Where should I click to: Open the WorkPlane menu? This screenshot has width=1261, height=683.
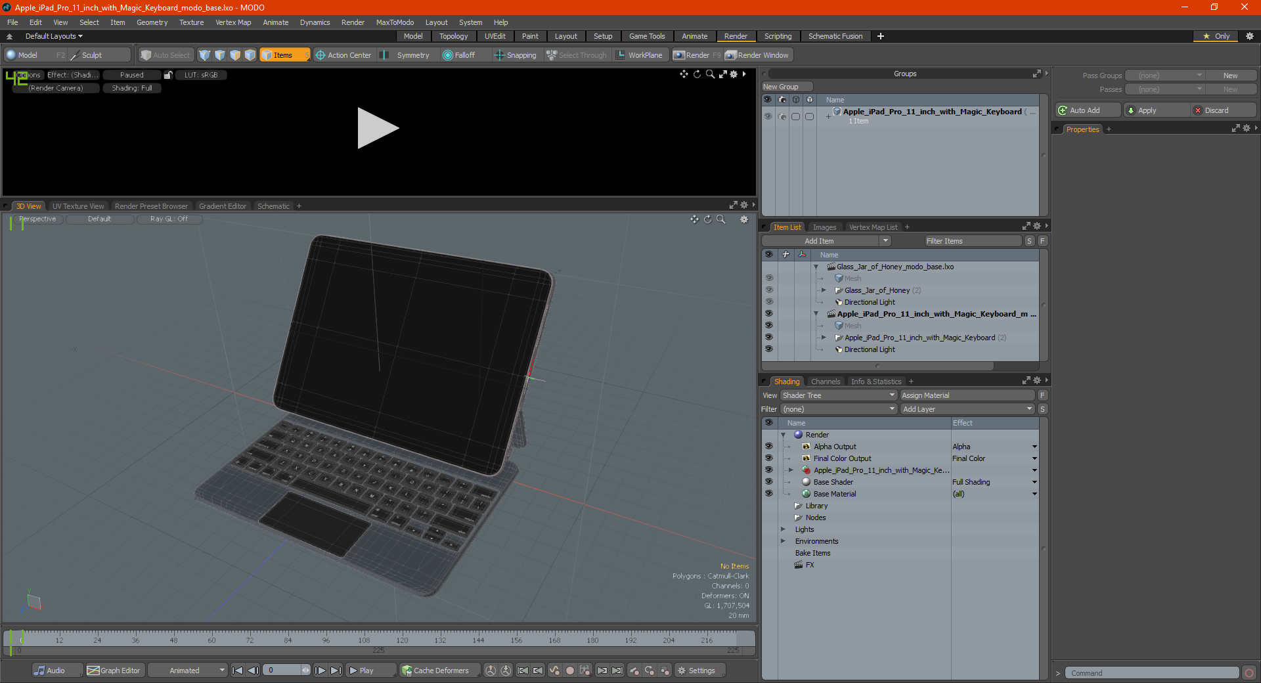tap(639, 55)
